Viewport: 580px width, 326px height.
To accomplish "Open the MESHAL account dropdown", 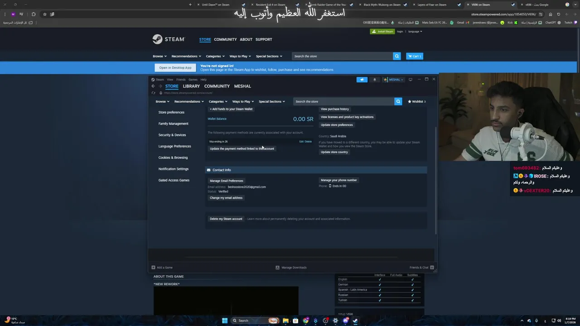I will (393, 80).
